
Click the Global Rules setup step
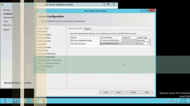pos(42,32)
